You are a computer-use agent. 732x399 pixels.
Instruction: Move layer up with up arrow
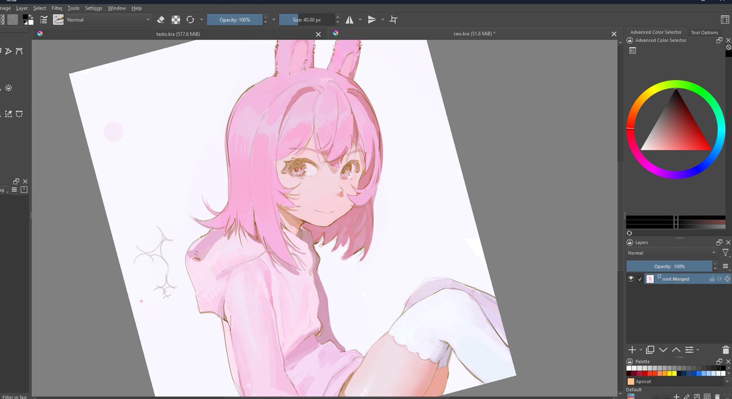coord(676,350)
